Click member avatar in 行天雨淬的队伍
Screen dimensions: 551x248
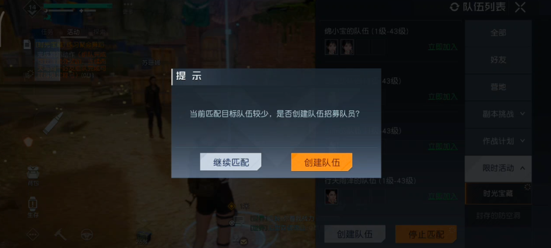[x=332, y=196]
